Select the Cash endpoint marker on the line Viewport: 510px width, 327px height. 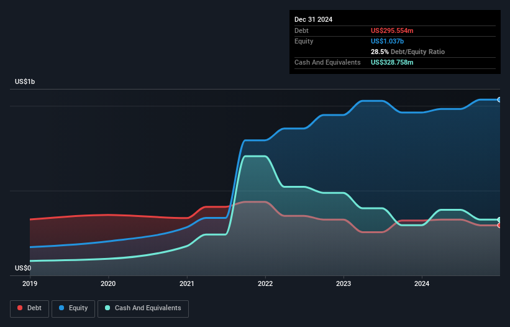click(x=499, y=220)
